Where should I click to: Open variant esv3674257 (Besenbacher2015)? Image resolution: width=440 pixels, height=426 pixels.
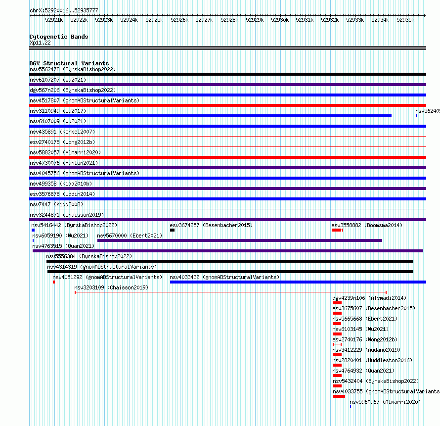pos(211,225)
